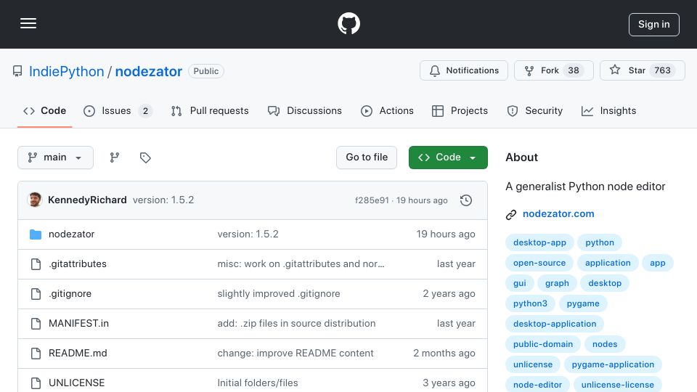
Task: Expand the main branch dropdown
Action: coord(56,158)
